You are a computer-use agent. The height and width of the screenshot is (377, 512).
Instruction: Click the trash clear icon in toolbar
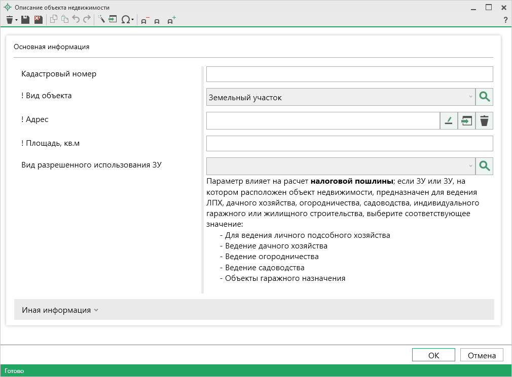(x=9, y=20)
